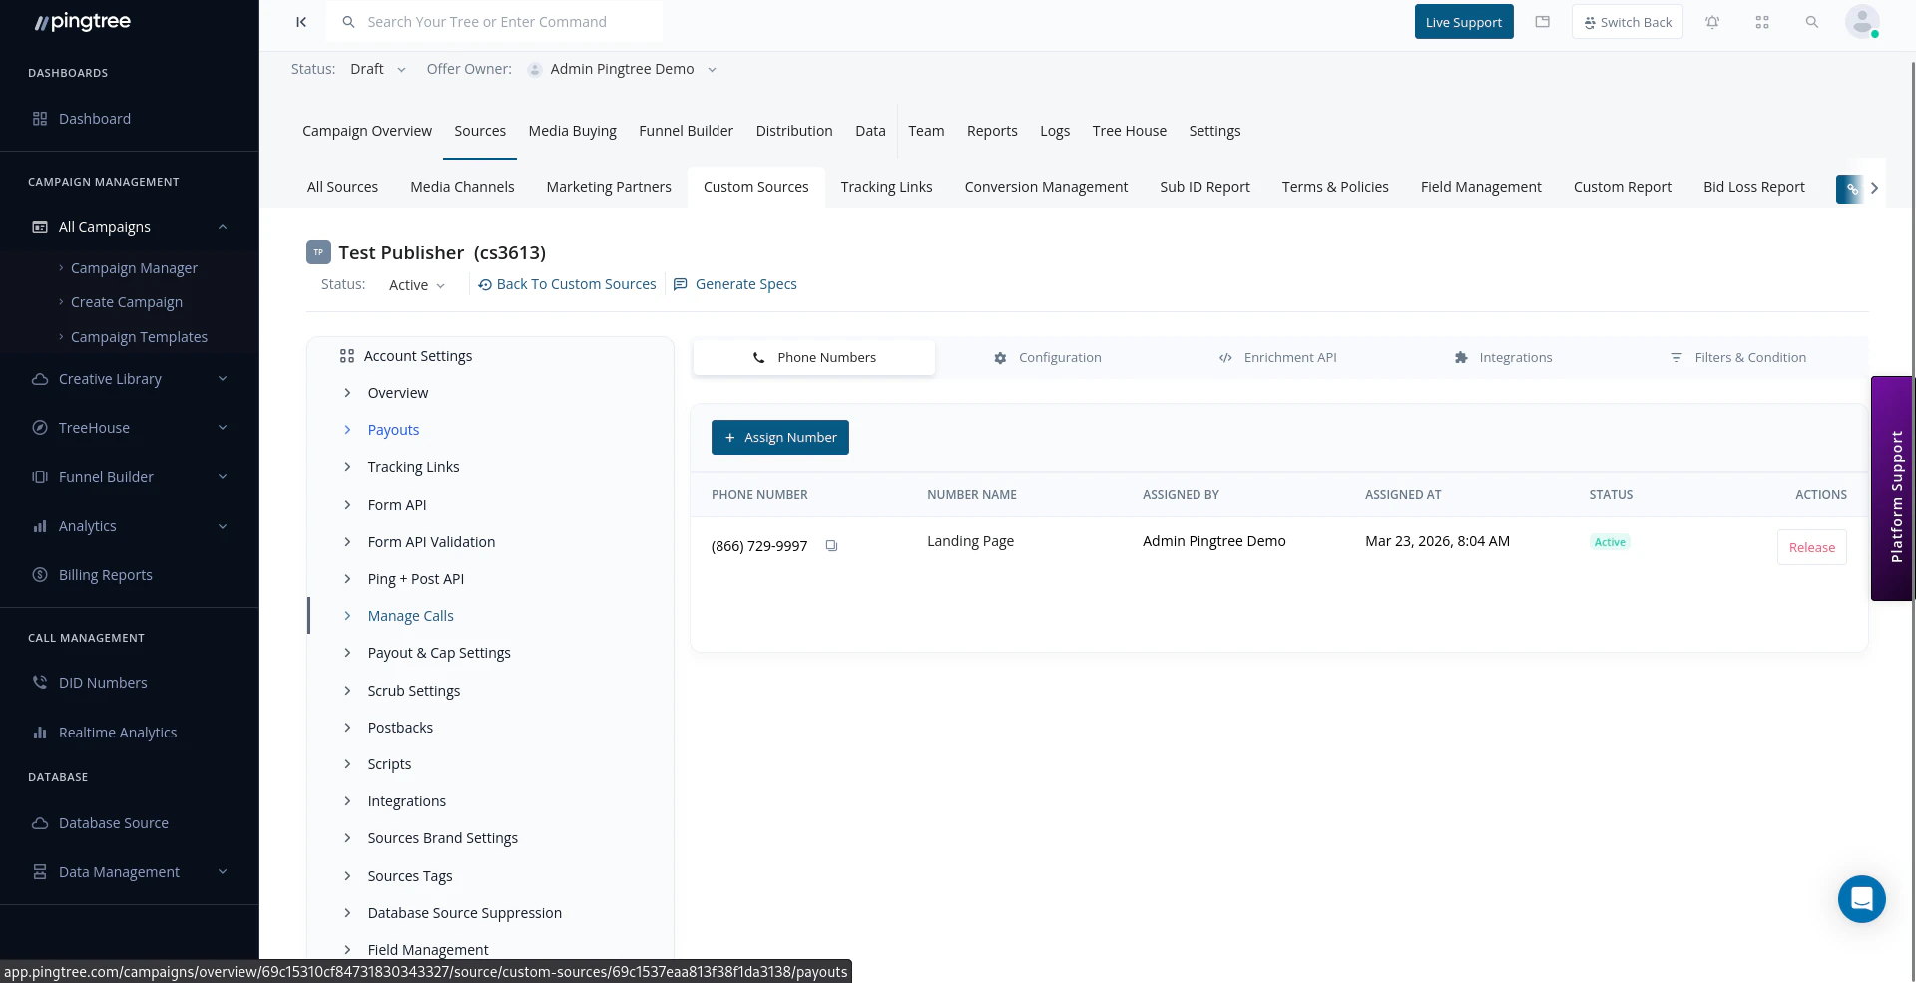Open the Distribution tab
This screenshot has height=983, width=1916.
pyautogui.click(x=793, y=131)
